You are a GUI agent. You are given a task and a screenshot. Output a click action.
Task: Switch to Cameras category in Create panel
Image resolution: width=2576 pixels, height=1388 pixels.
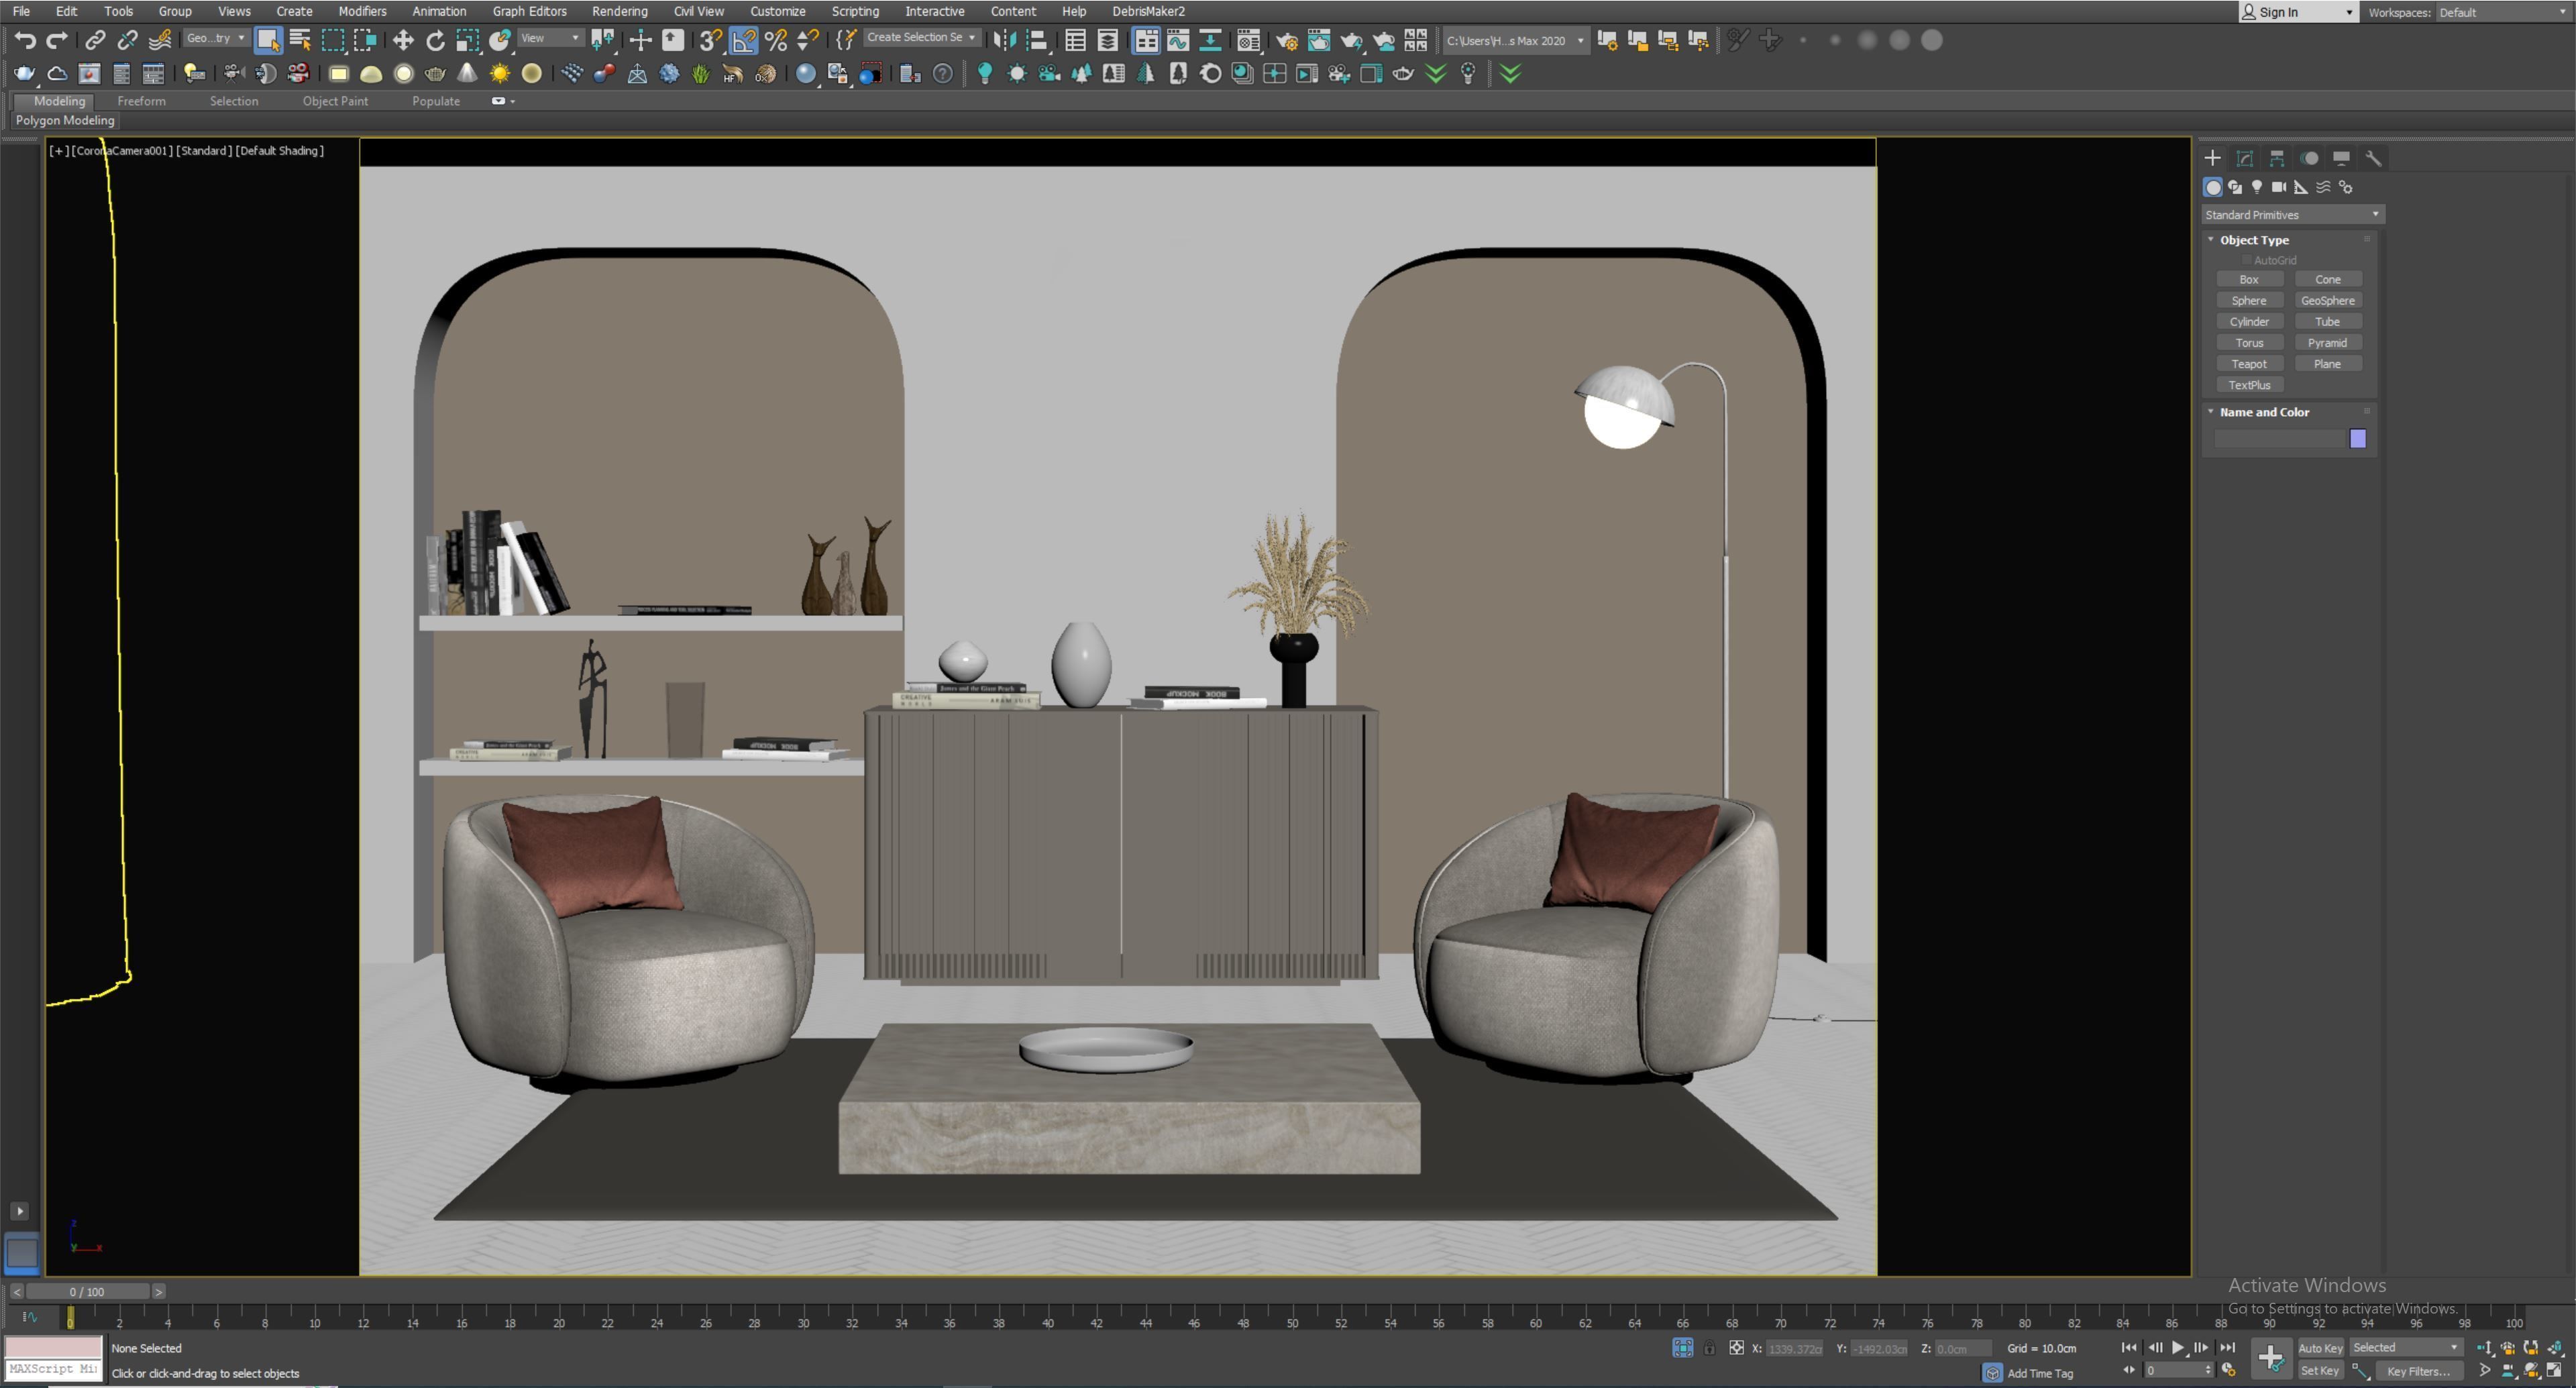click(x=2279, y=187)
